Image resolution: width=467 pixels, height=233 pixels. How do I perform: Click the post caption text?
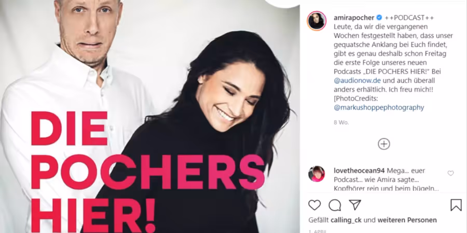point(393,63)
